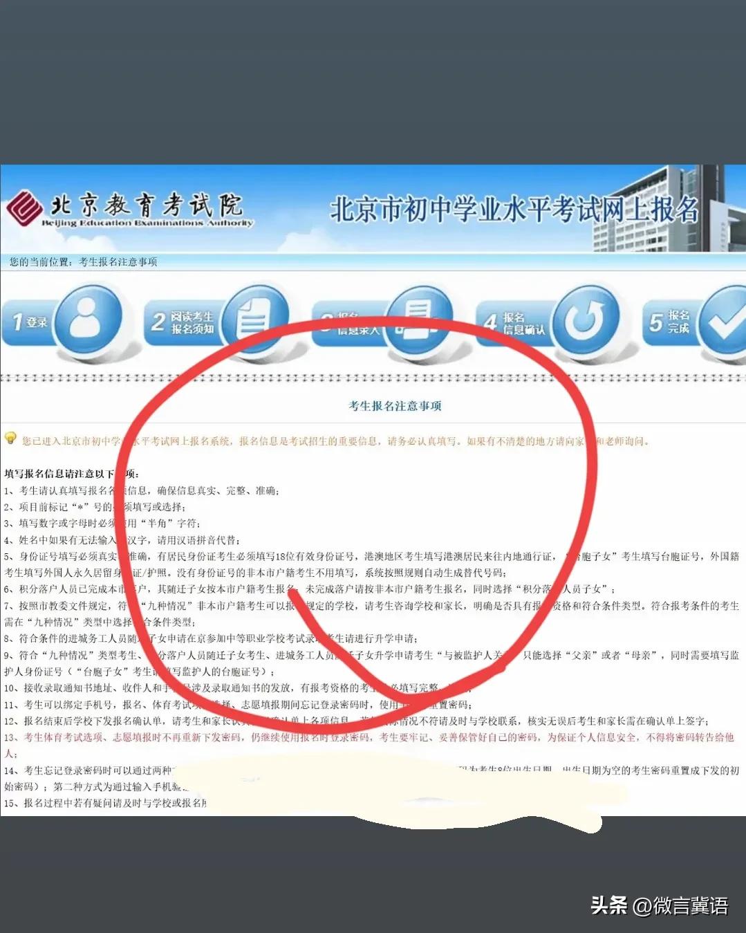Select step 2 阅读考生报名须知 document icon

click(254, 320)
